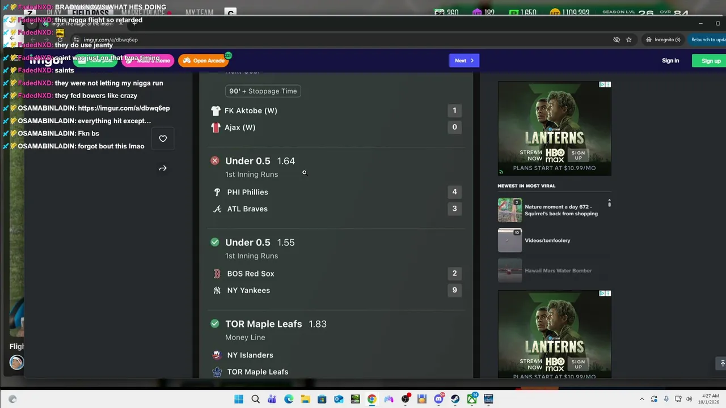Open File Explorer from the taskbar
The width and height of the screenshot is (726, 408).
(305, 399)
